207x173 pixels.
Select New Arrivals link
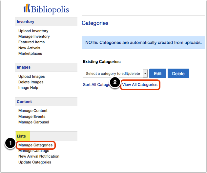[29, 48]
